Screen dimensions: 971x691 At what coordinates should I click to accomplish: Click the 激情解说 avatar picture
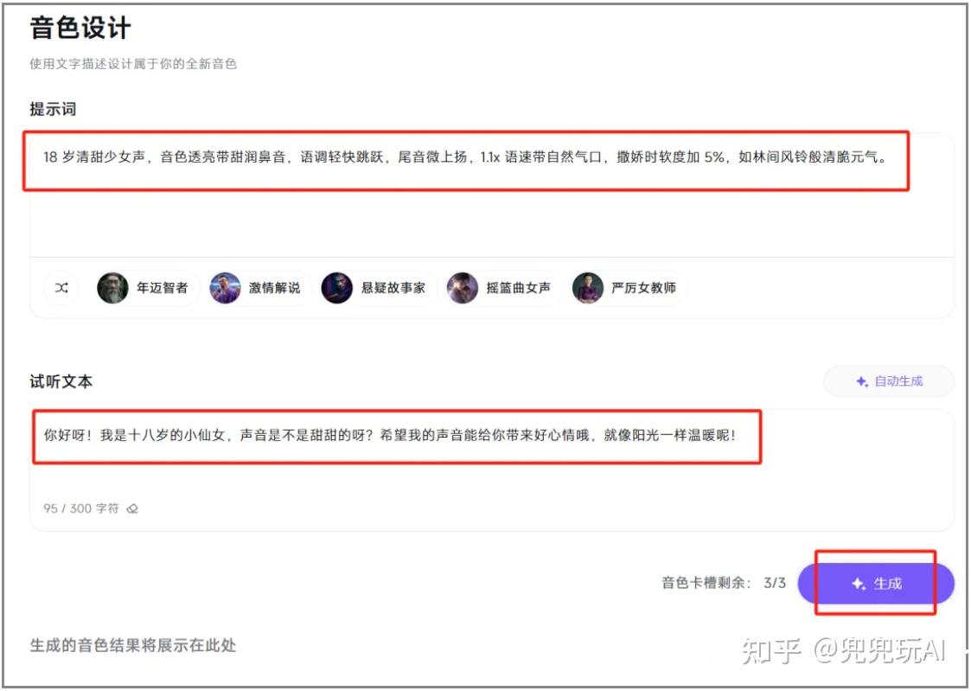click(225, 288)
